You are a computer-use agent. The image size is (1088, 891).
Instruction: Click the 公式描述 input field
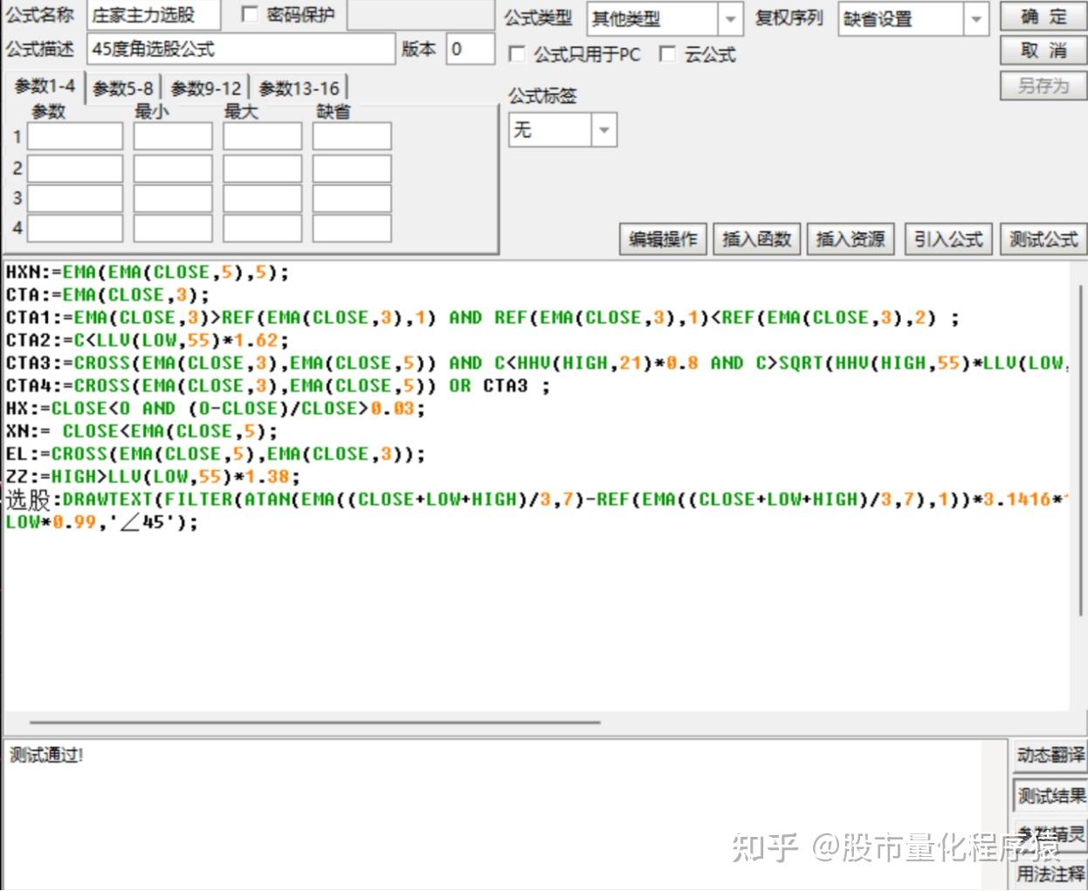(240, 49)
